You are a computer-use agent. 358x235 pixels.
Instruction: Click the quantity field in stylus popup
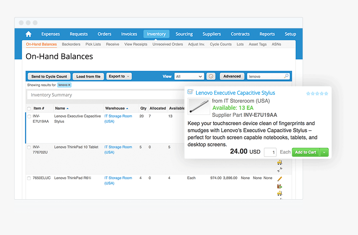pyautogui.click(x=270, y=152)
